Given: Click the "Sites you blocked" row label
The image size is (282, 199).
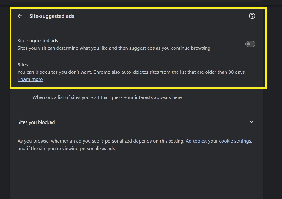Looking at the screenshot, I should pyautogui.click(x=36, y=122).
